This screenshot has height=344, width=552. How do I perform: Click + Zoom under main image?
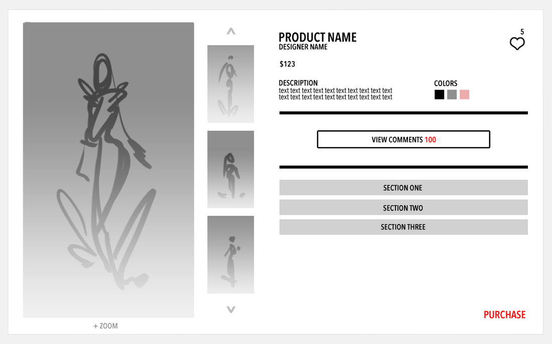[x=105, y=326]
